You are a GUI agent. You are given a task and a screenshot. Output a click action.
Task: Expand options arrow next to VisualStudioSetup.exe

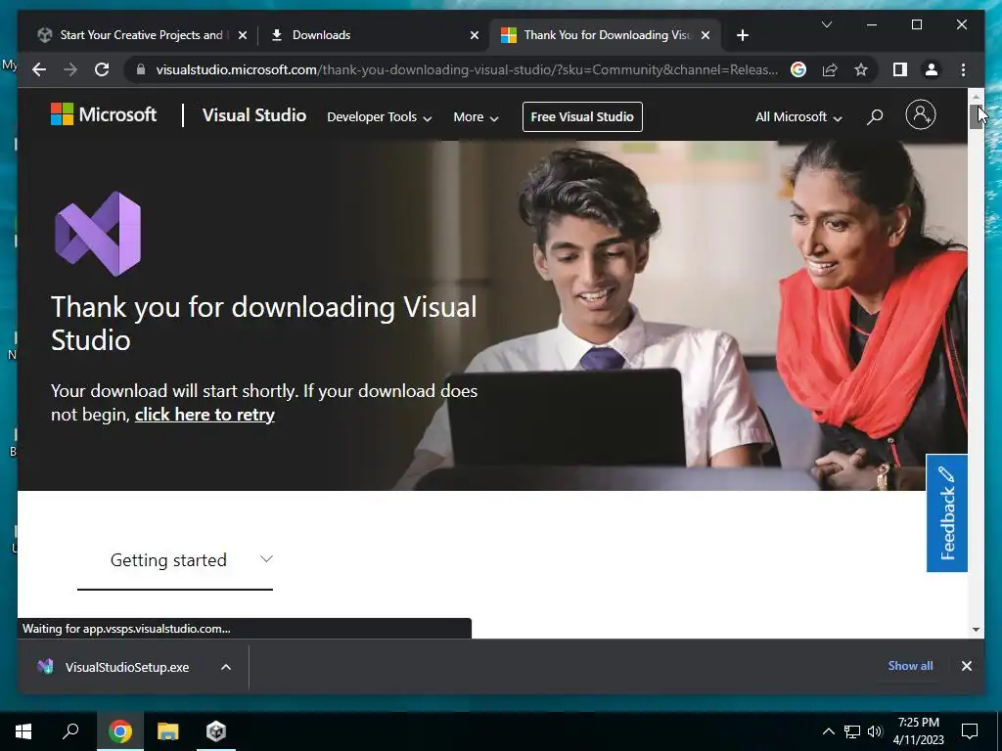point(226,667)
